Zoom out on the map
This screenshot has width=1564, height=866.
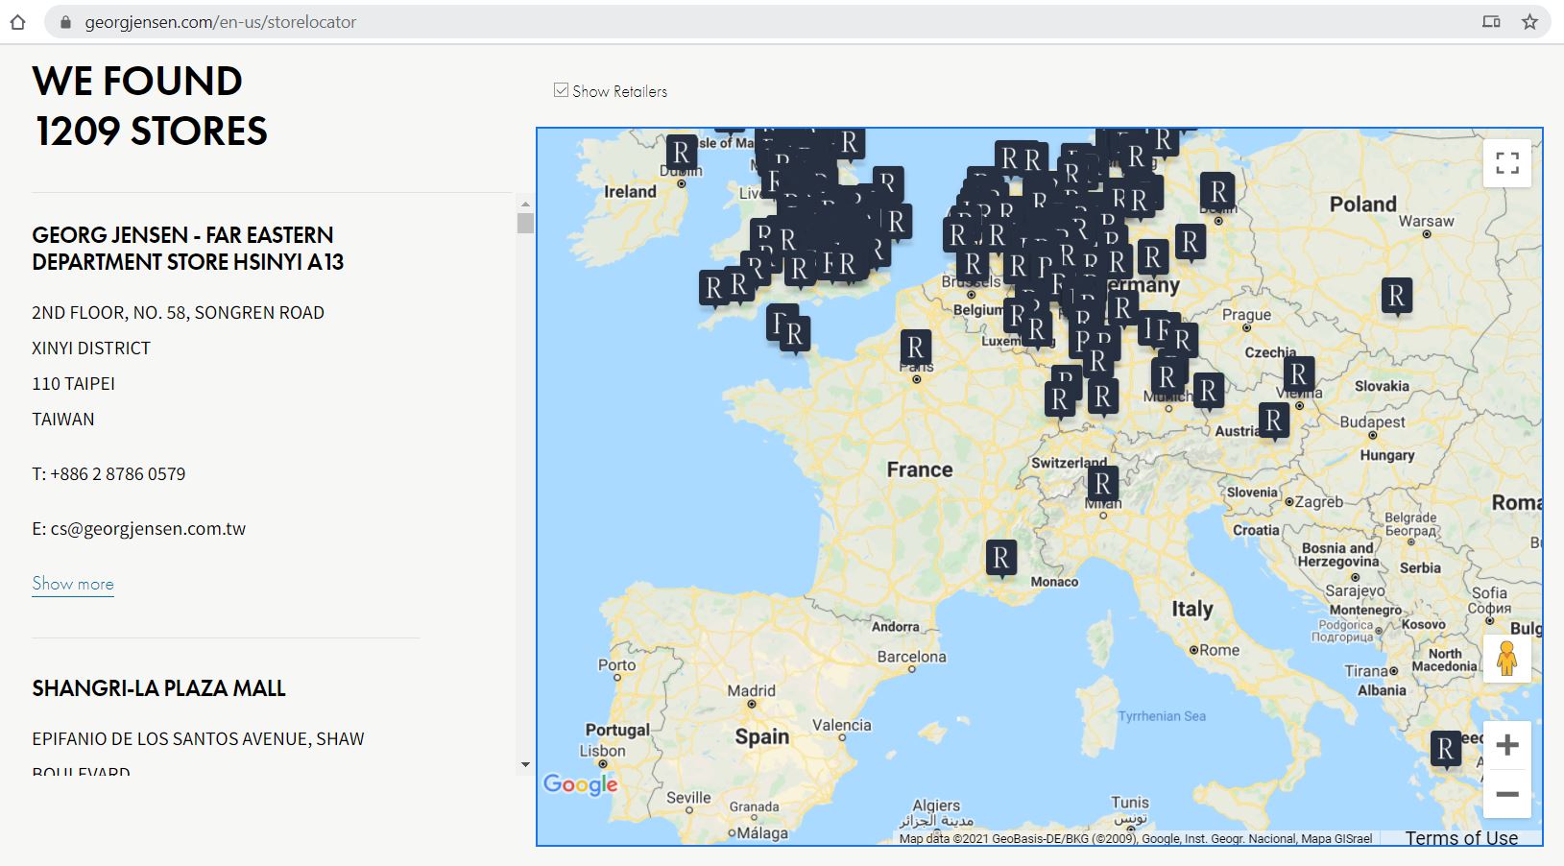point(1506,794)
